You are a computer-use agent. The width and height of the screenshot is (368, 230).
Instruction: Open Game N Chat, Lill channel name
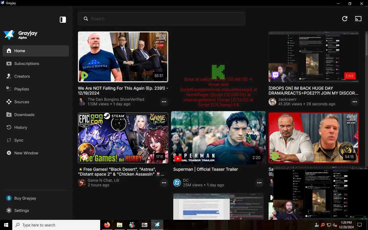click(103, 180)
